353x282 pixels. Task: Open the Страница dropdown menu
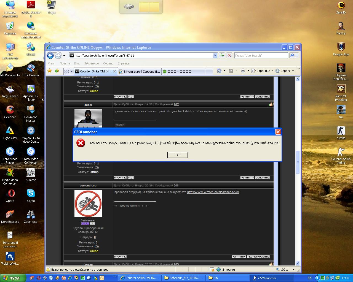(x=262, y=71)
